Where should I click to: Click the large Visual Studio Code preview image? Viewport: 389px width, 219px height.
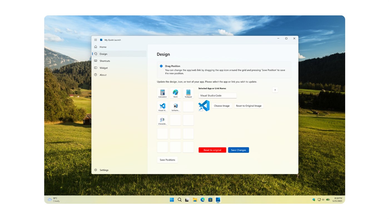(204, 106)
